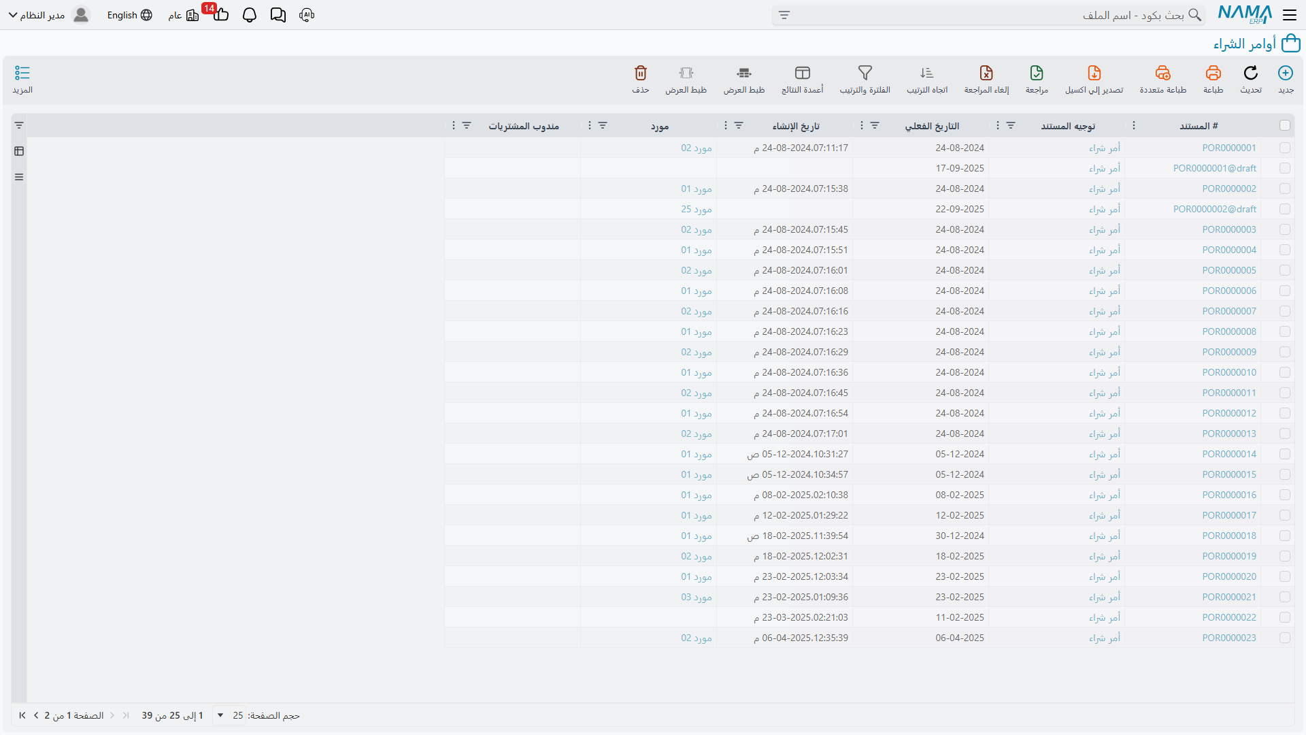Switch language to English
The image size is (1306, 735).
pos(129,15)
